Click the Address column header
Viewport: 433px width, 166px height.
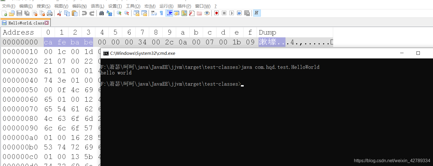click(x=18, y=32)
